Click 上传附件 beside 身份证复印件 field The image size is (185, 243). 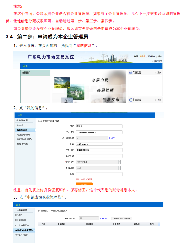click(112, 138)
